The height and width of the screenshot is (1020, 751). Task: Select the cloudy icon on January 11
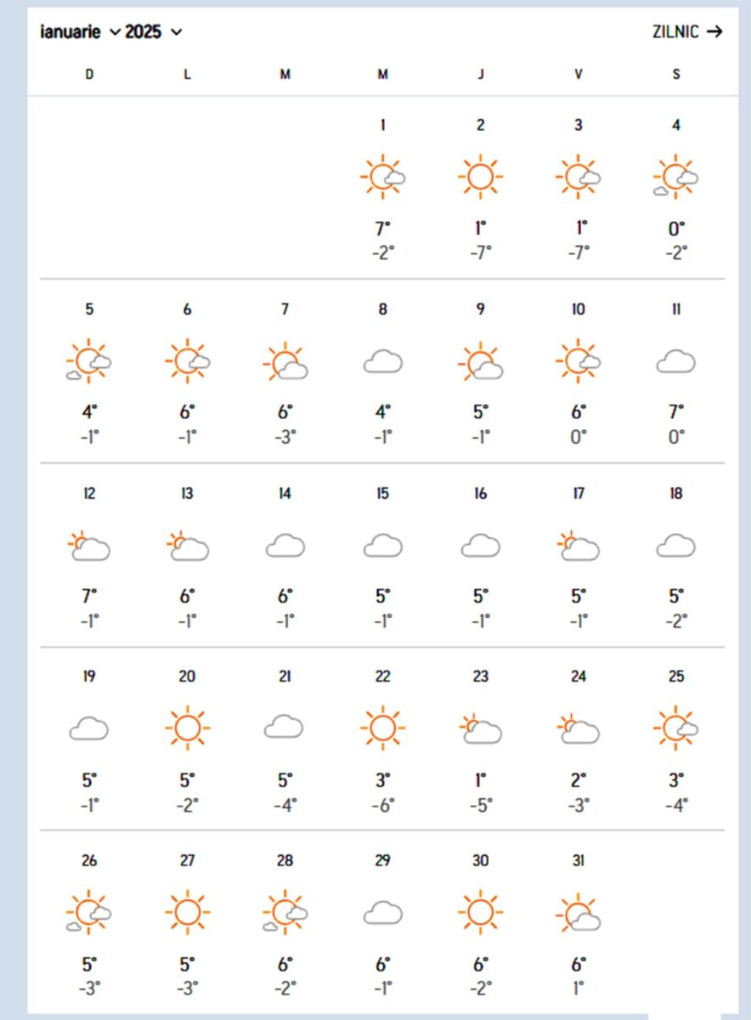676,360
